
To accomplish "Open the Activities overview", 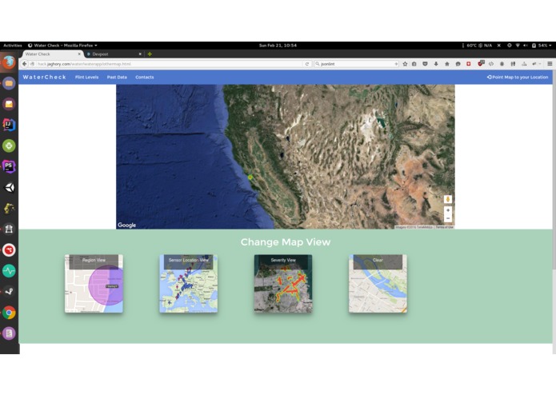I will 13,46.
